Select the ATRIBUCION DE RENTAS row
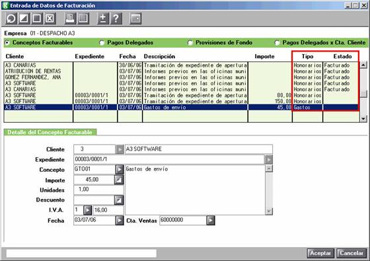Screen dimensions: 370x261 [182, 71]
